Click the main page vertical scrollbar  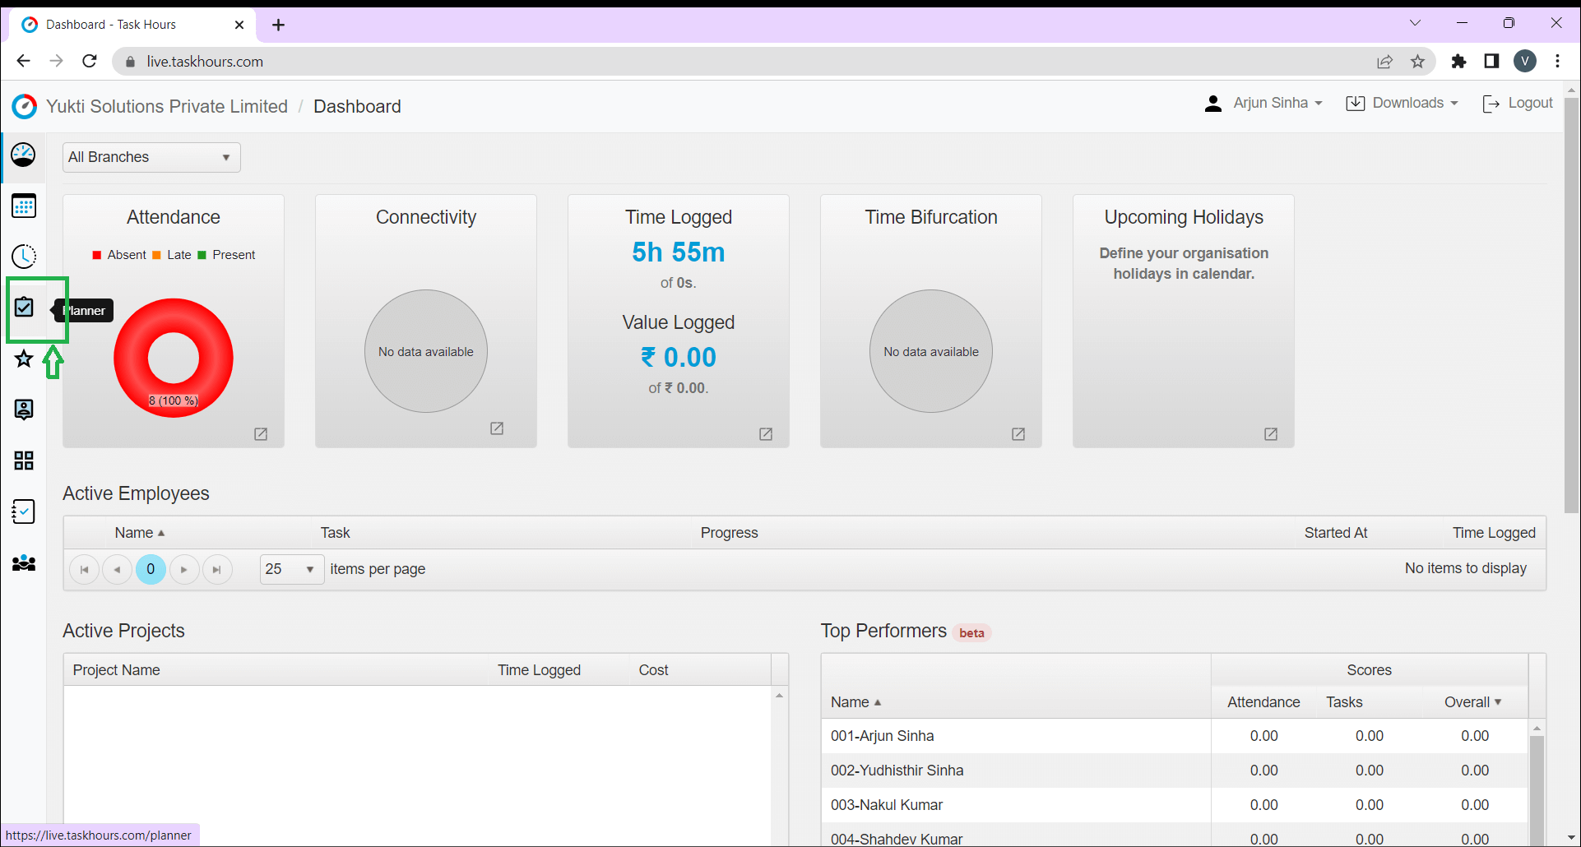coord(1571,304)
